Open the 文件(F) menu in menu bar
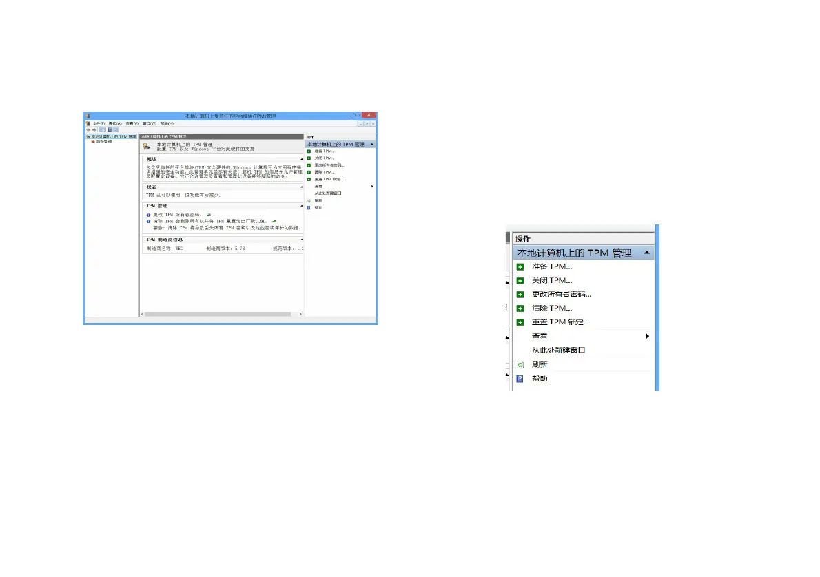 coord(99,123)
